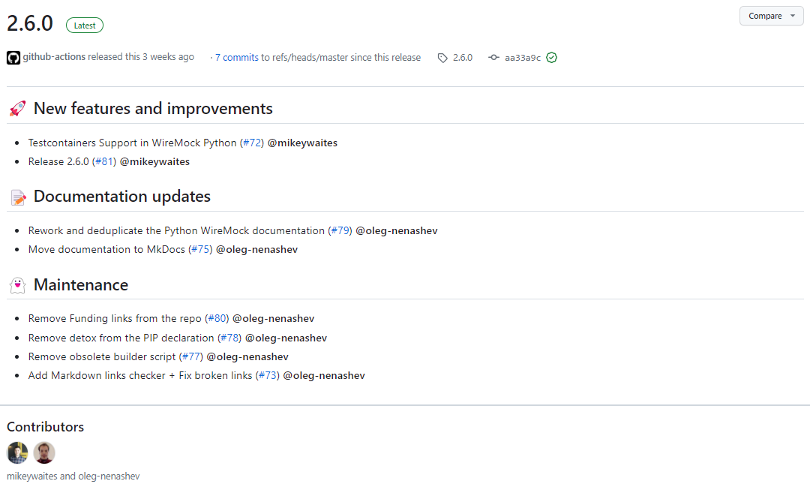The height and width of the screenshot is (490, 810).
Task: Open @oleg-nenashev on the detox line
Action: click(x=286, y=338)
